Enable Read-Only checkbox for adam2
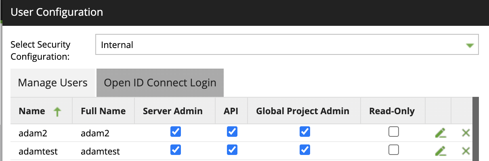Viewport: 489px width, 161px height. point(394,132)
